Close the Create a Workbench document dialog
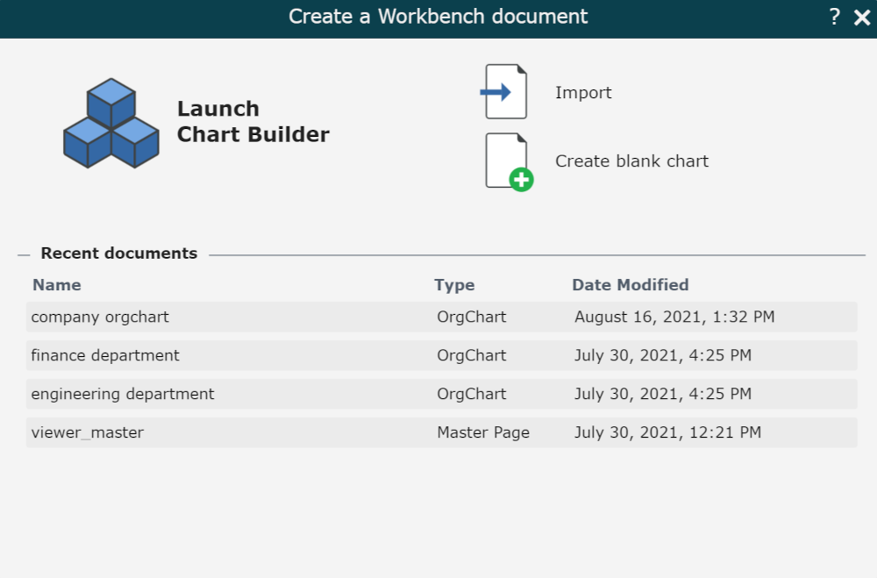 (x=861, y=18)
